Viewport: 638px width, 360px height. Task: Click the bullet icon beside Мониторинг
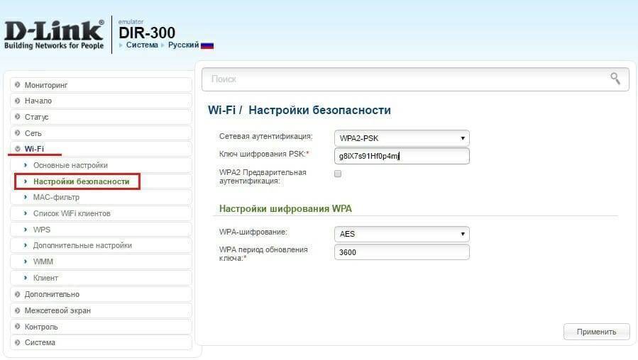pyautogui.click(x=17, y=85)
